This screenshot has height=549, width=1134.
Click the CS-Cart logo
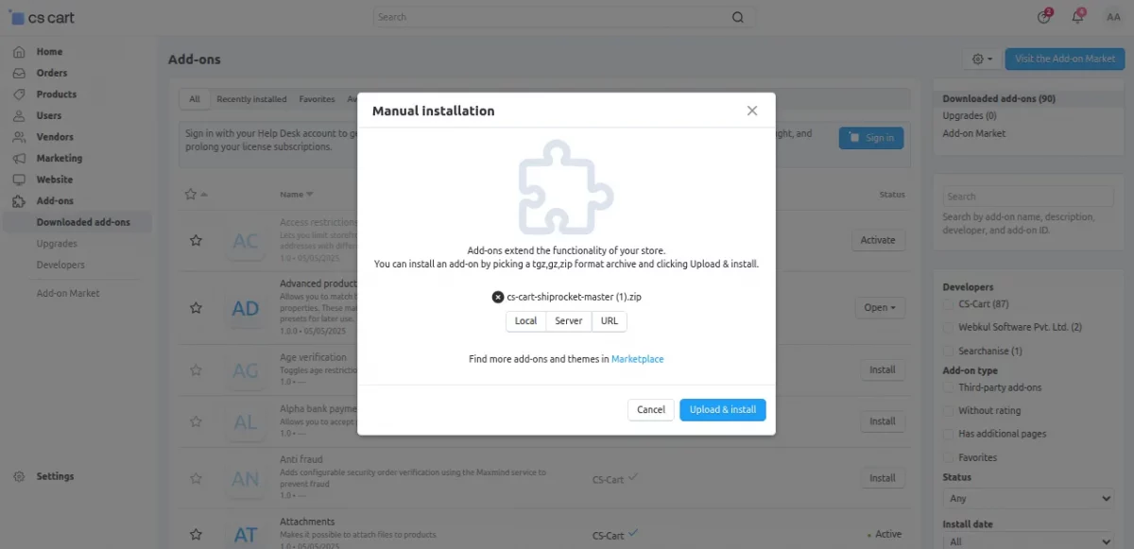42,17
